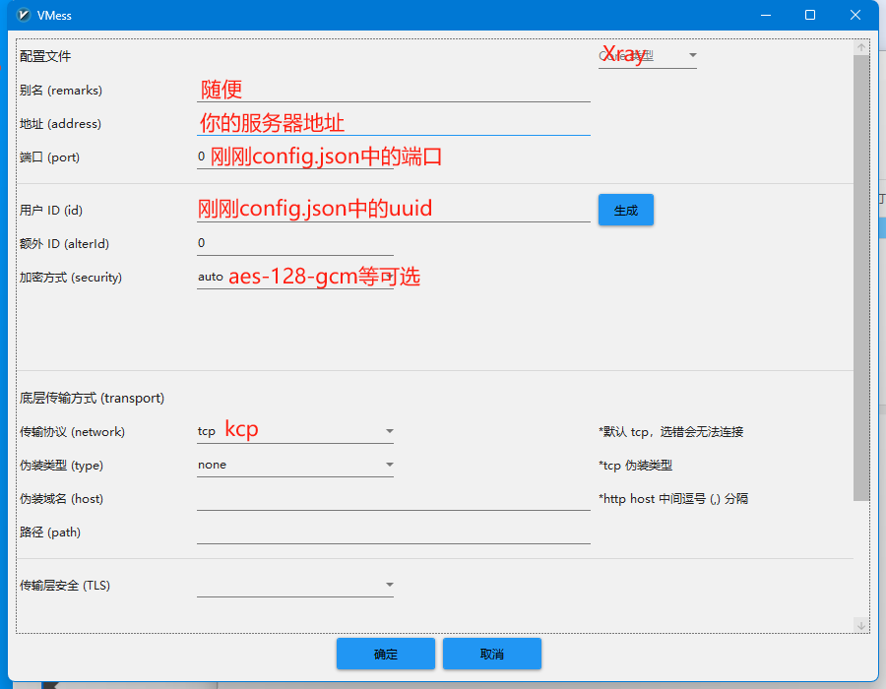Expand the network transport protocol dropdown
The height and width of the screenshot is (689, 886).
pos(295,431)
